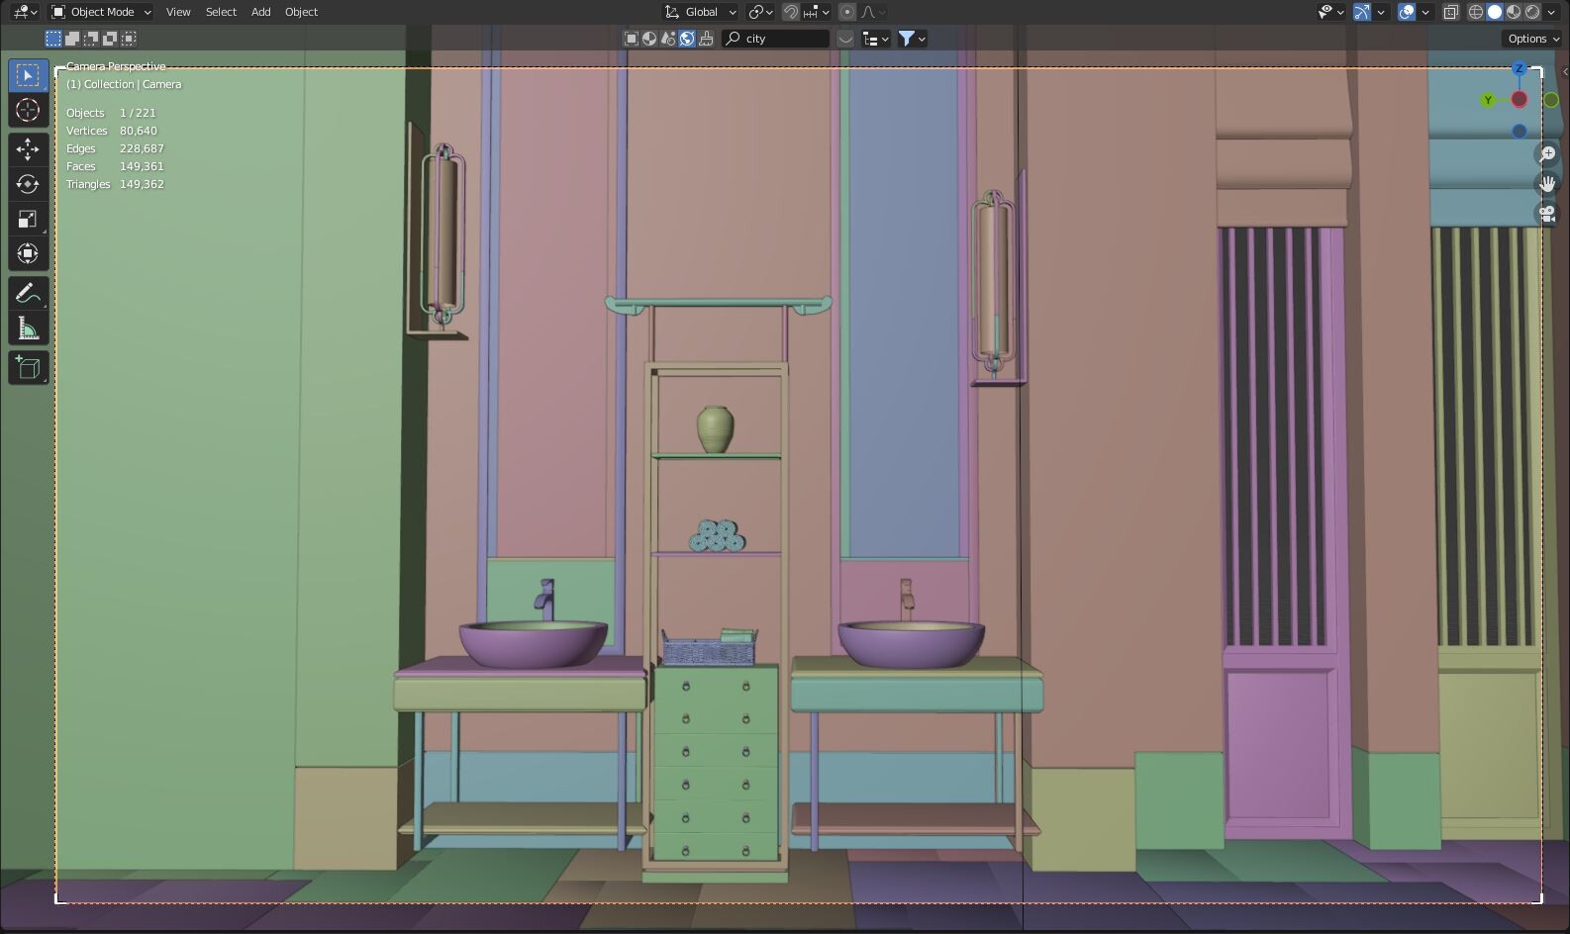Open the Object Mode dropdown
1570x934 pixels.
click(x=101, y=12)
